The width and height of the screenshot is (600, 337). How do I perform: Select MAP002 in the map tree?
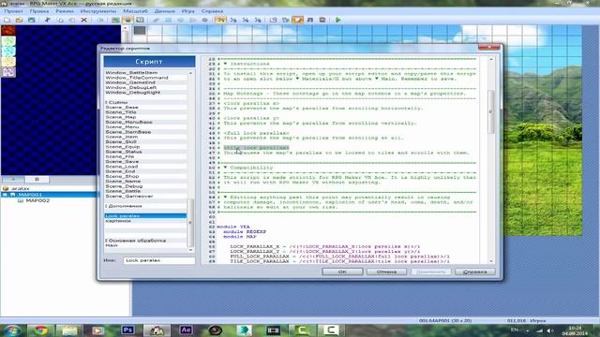(37, 200)
